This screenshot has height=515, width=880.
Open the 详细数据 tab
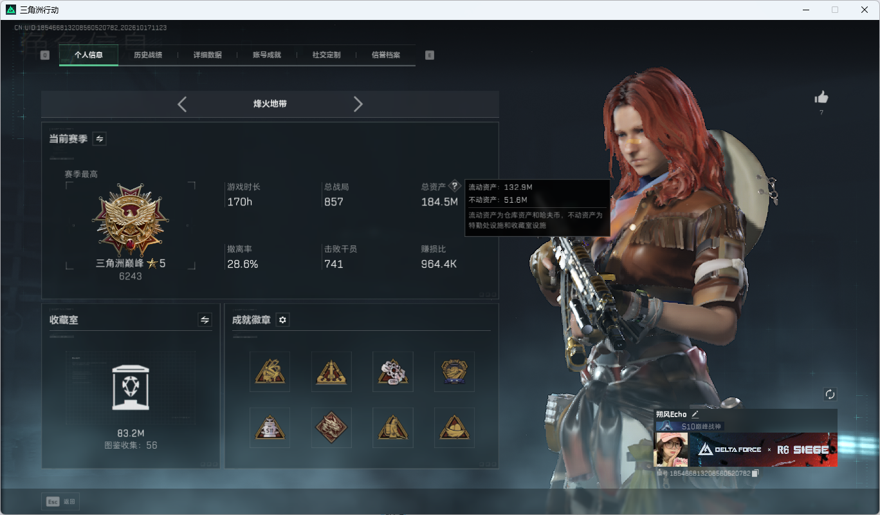pyautogui.click(x=208, y=55)
